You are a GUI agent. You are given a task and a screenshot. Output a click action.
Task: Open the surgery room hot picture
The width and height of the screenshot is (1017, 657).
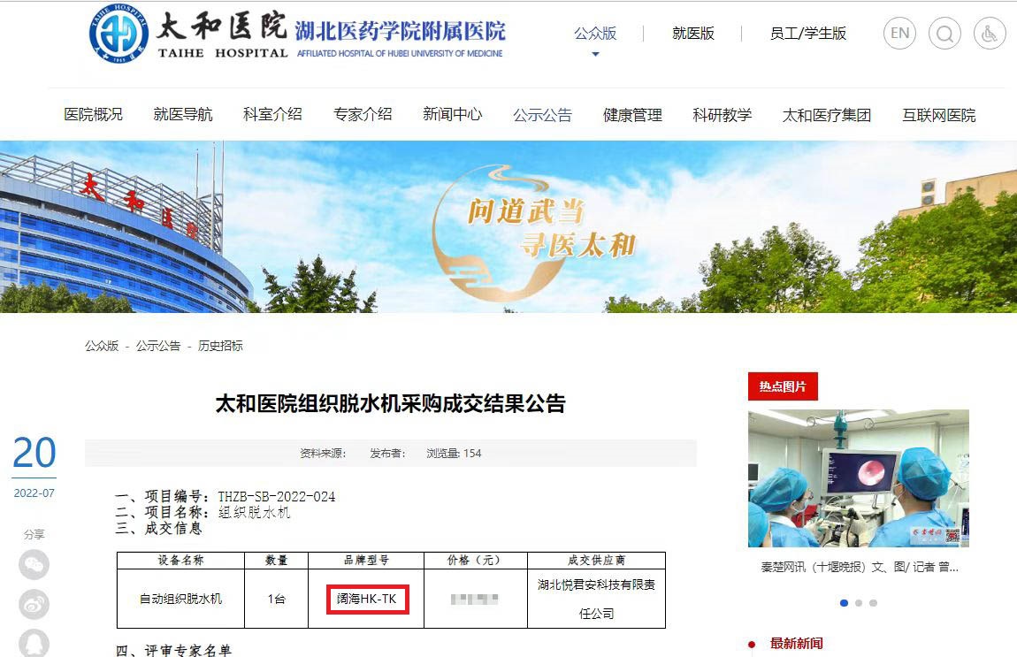[x=858, y=478]
